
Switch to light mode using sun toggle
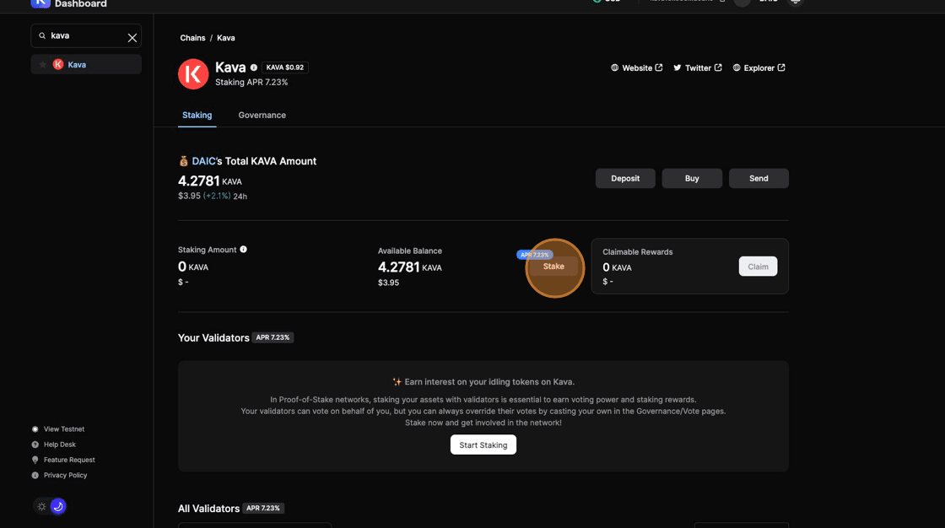(41, 506)
